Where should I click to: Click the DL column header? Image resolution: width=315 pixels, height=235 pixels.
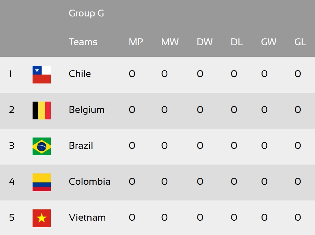pos(237,42)
